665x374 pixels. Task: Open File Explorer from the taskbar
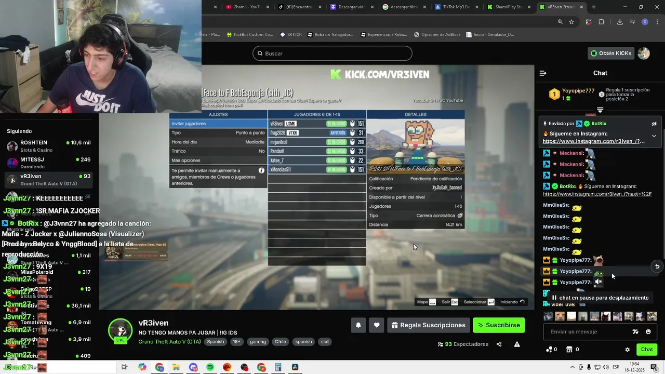[176, 367]
